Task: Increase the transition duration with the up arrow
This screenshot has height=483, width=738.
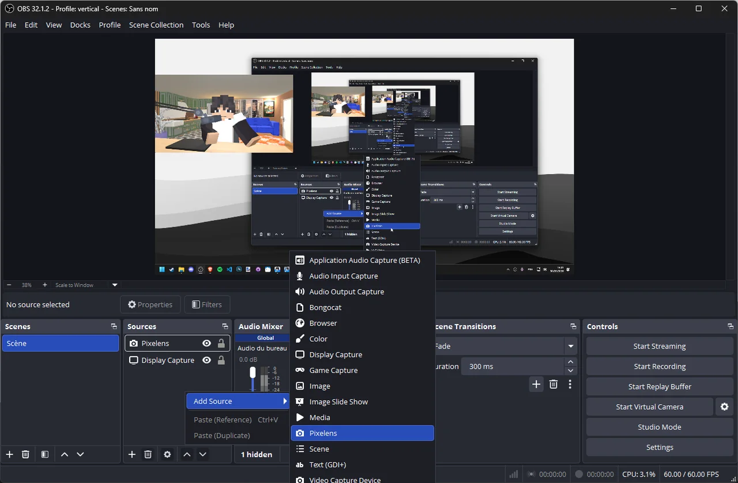Action: pos(571,362)
